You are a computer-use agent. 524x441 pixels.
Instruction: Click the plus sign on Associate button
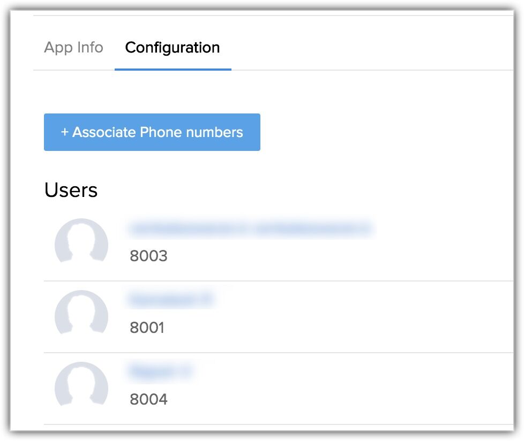[64, 132]
